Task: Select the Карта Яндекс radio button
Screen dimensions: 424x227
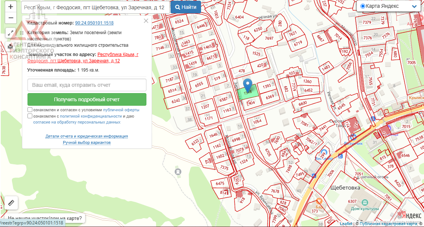Action: (x=363, y=6)
